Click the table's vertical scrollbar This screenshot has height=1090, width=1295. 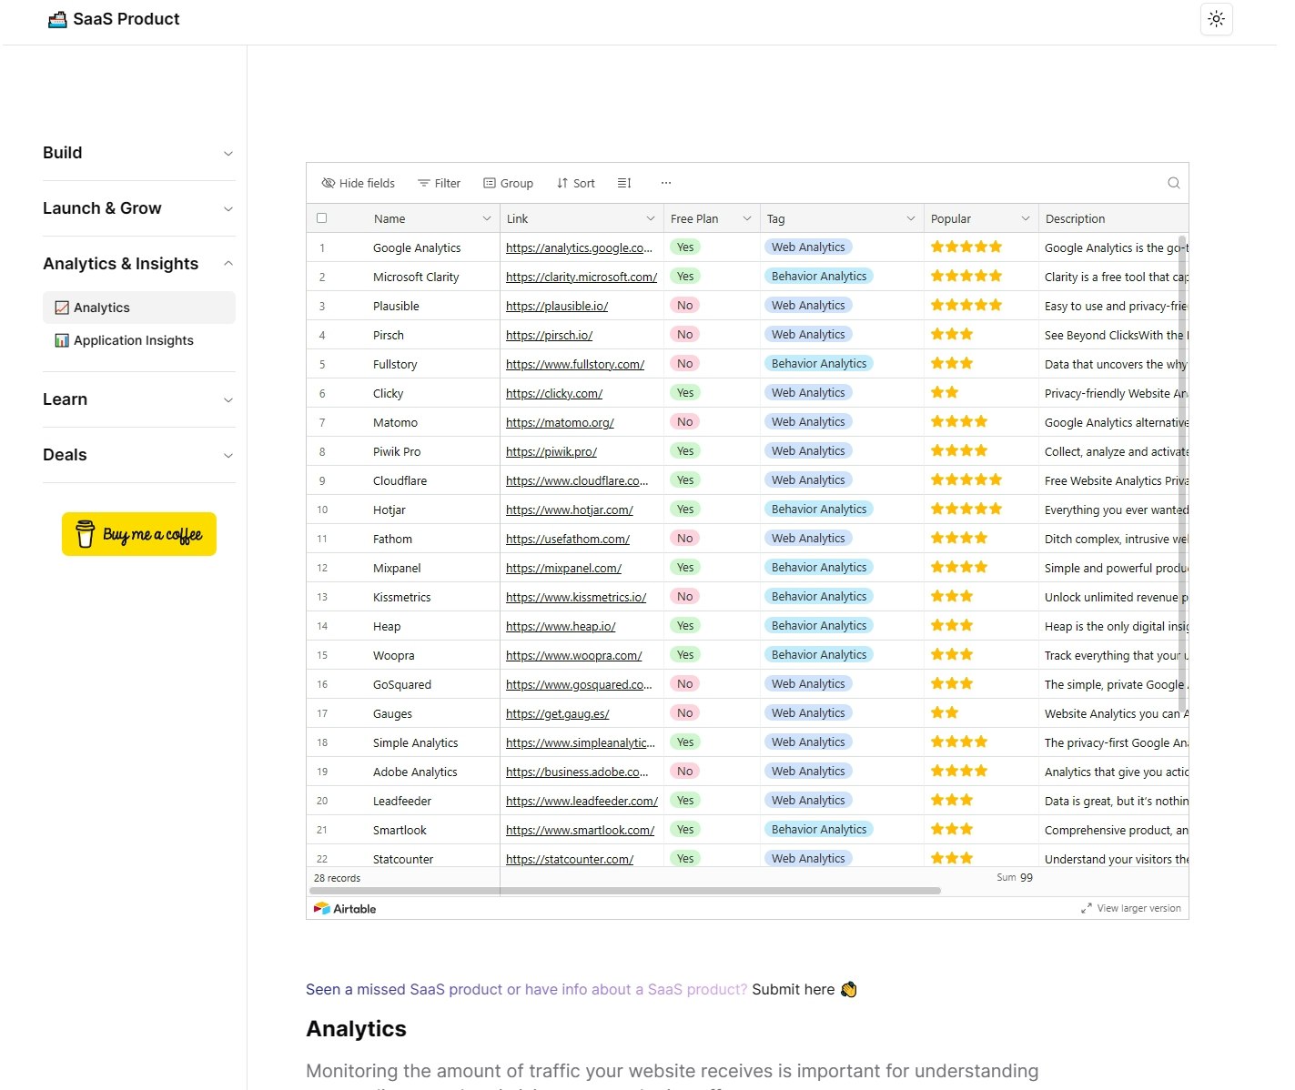tap(1182, 473)
